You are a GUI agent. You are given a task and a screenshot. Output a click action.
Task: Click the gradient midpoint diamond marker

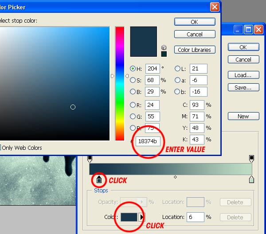176,177
